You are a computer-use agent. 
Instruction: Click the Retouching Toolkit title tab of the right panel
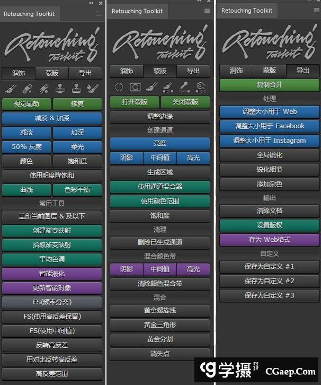[247, 11]
